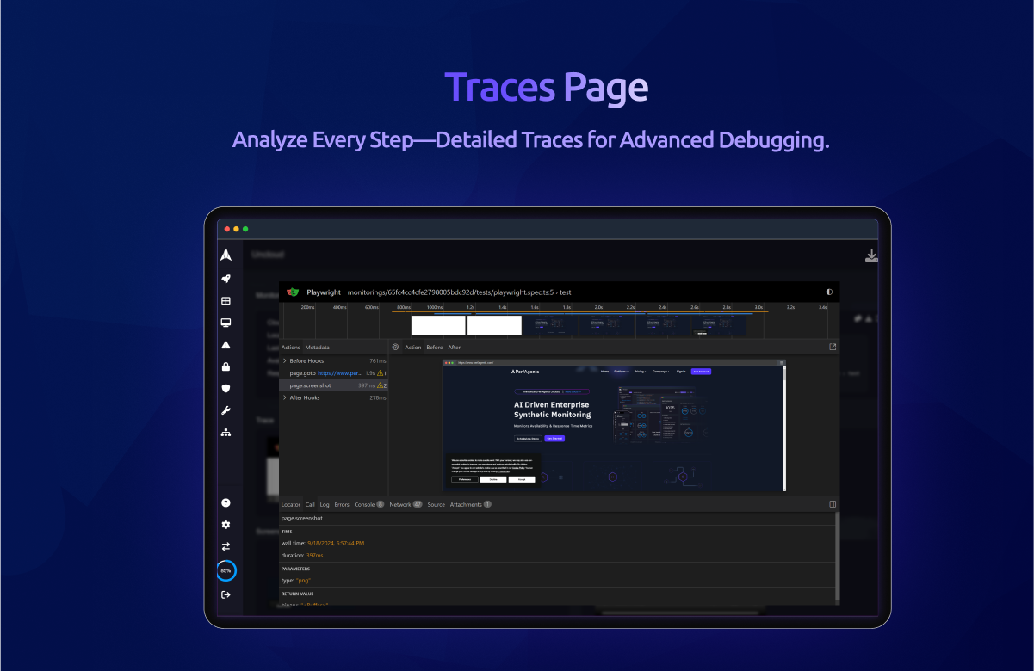Click the Get Started button under the hero text

554,439
